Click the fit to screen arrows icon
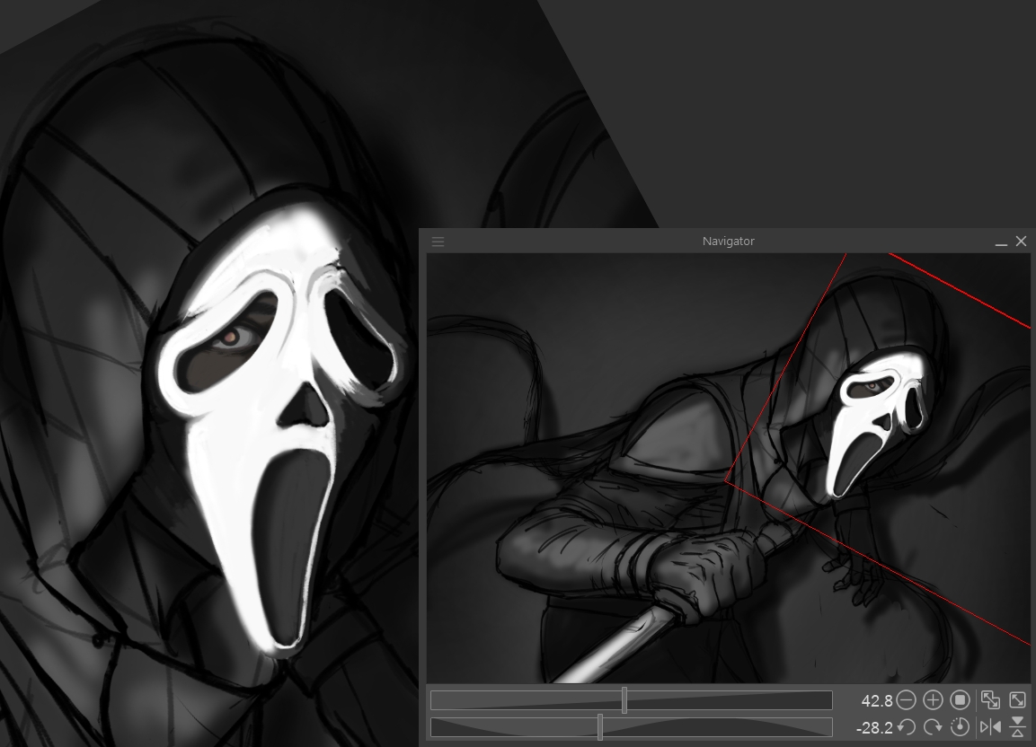Viewport: 1036px width, 747px height. (x=1017, y=700)
